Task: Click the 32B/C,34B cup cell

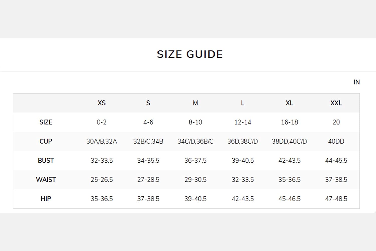Action: pyautogui.click(x=148, y=141)
